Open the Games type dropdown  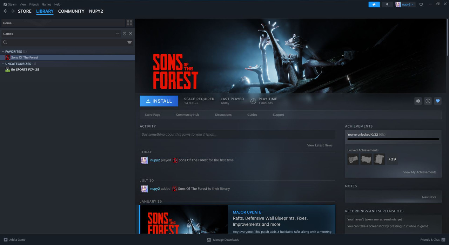pos(61,34)
